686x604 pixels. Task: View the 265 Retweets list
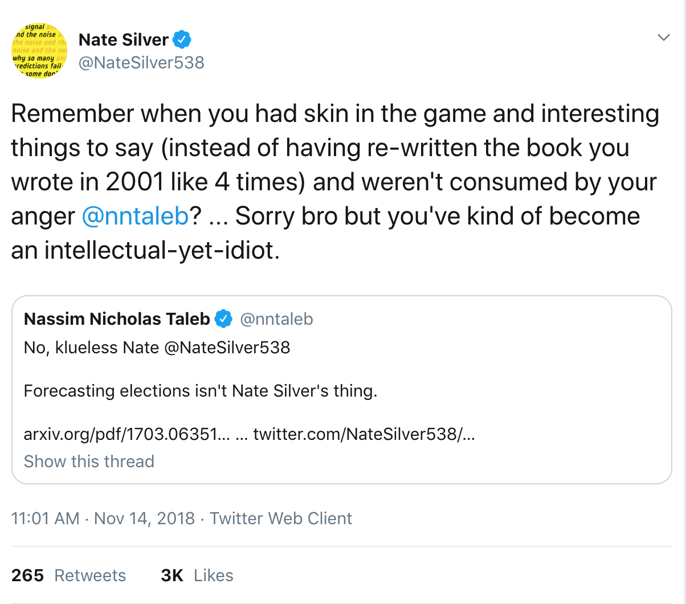pyautogui.click(x=68, y=576)
